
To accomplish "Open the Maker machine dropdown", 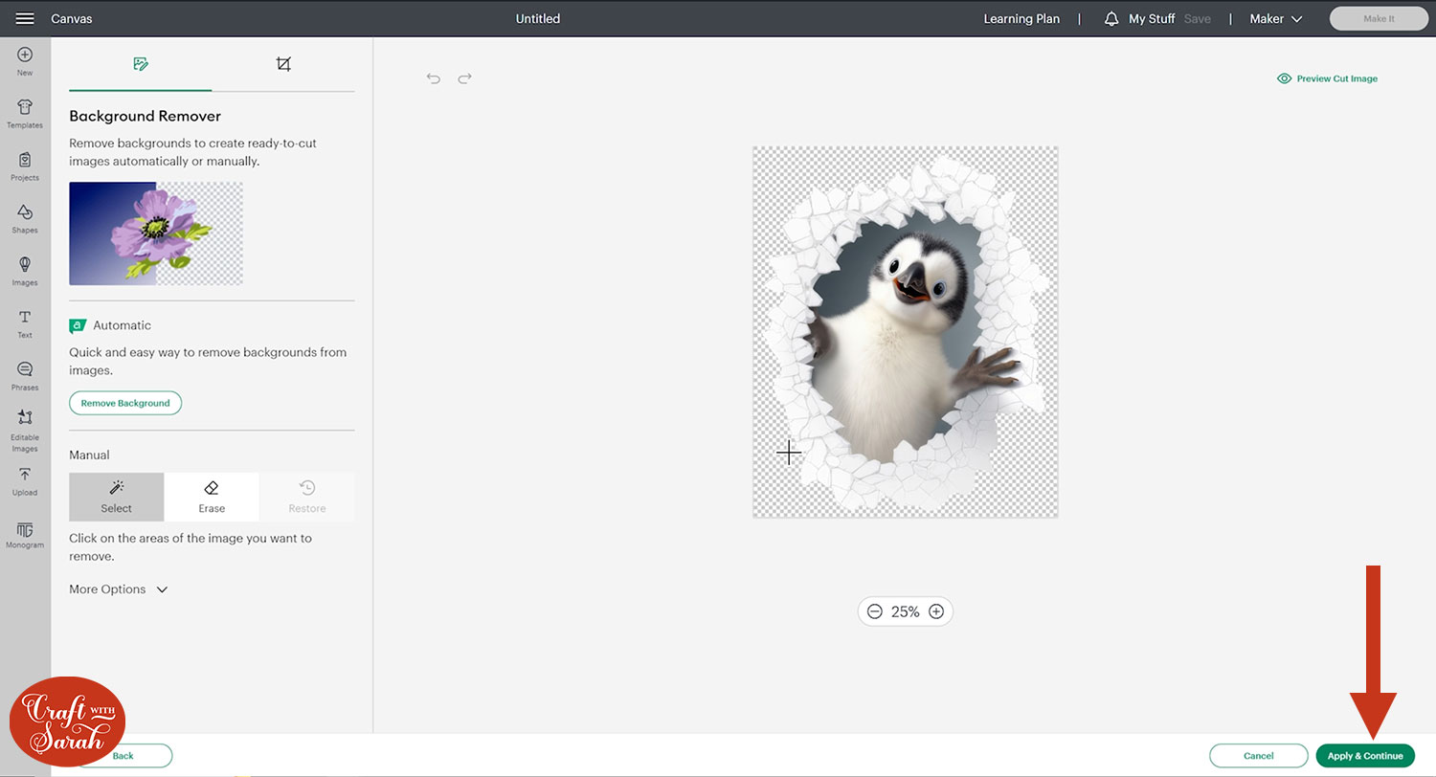I will 1276,19.
